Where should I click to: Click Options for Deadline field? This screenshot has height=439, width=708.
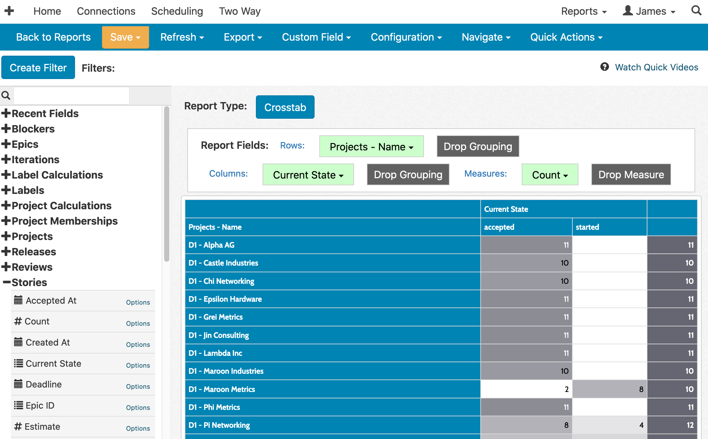(138, 387)
